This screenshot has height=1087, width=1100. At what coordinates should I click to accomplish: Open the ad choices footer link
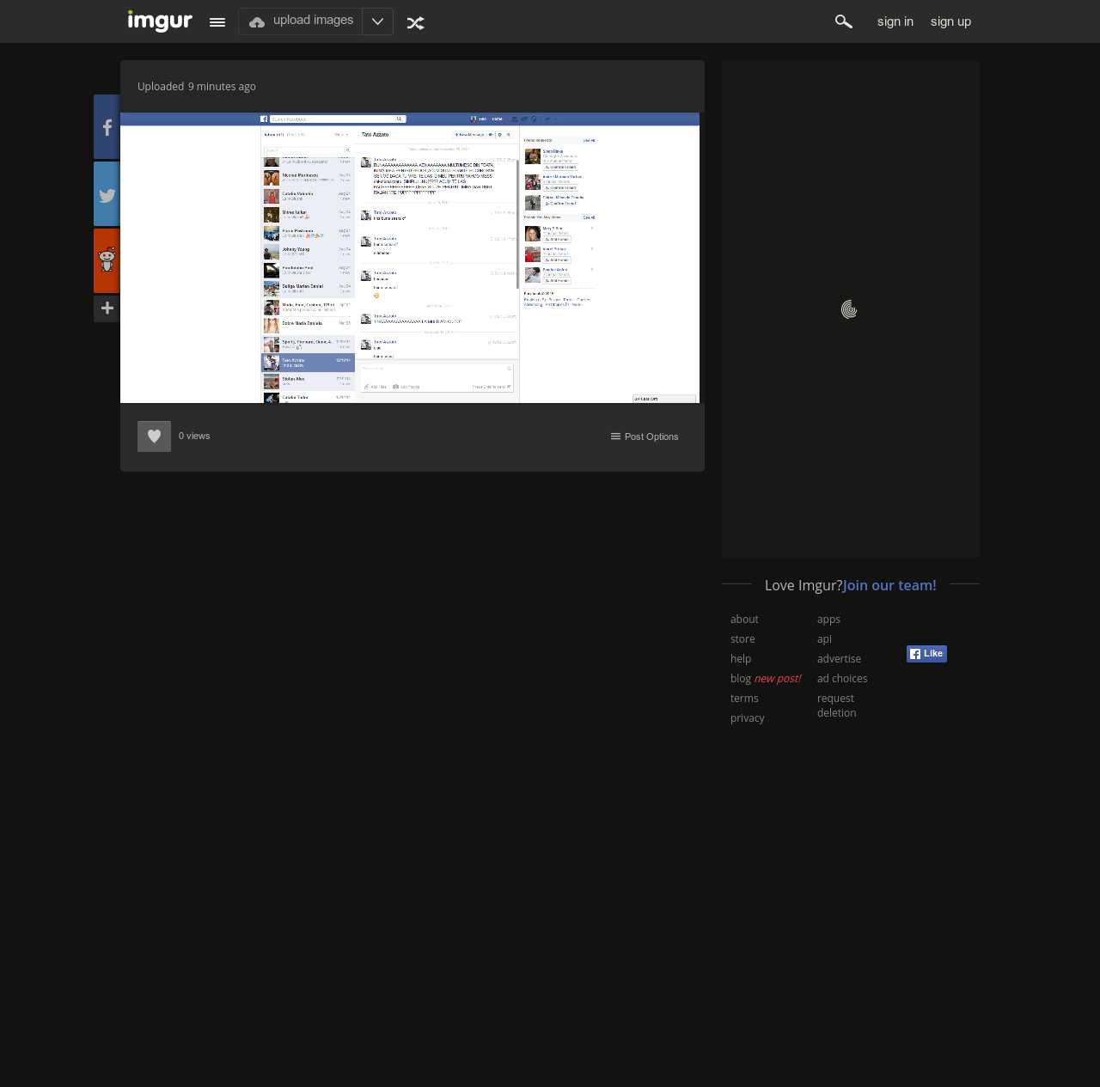point(842,679)
